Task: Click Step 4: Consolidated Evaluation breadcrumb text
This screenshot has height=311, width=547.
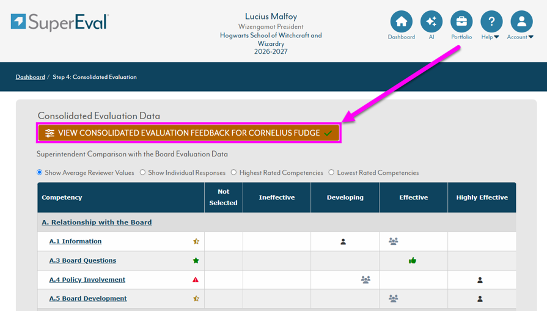Action: click(95, 77)
